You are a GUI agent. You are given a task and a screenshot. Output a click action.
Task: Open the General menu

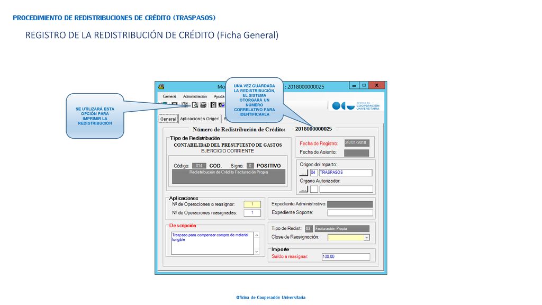169,96
